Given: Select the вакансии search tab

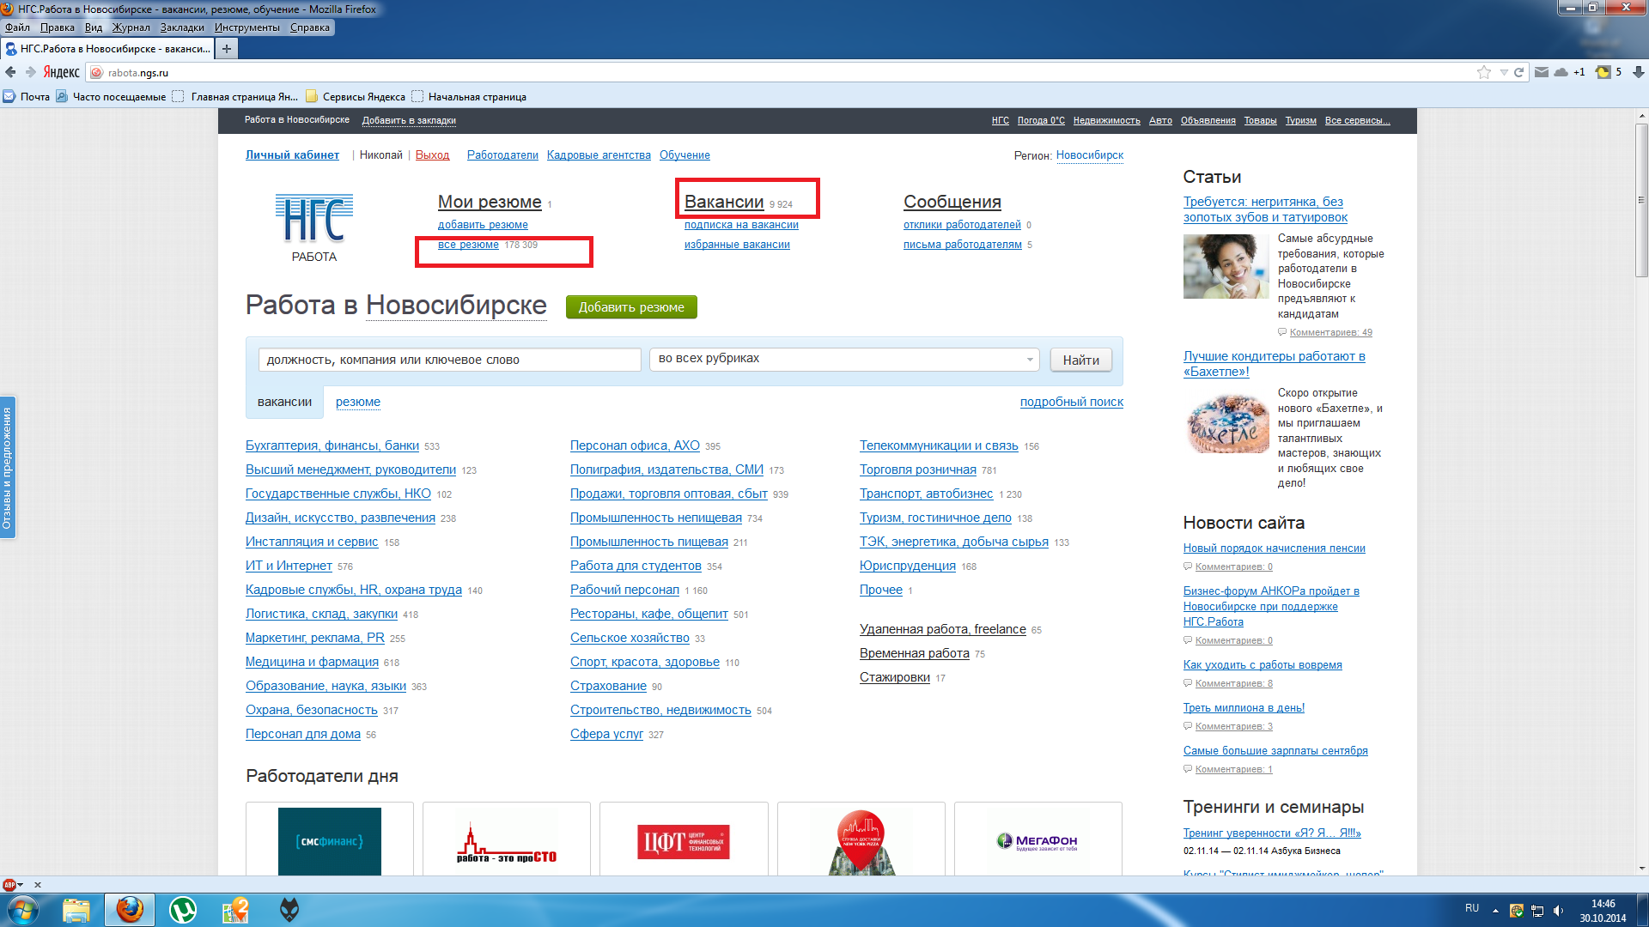Looking at the screenshot, I should pyautogui.click(x=284, y=402).
